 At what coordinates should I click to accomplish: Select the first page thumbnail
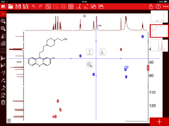click(x=159, y=16)
